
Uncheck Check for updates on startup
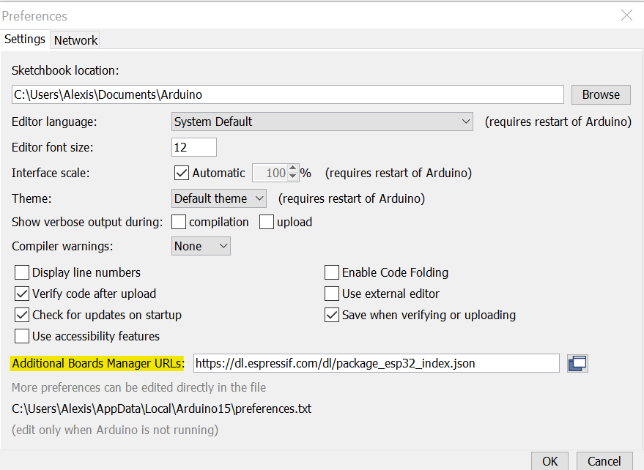tap(22, 316)
